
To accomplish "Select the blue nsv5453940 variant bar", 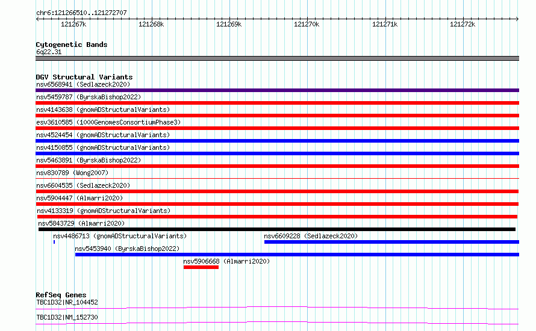I will pyautogui.click(x=297, y=255).
